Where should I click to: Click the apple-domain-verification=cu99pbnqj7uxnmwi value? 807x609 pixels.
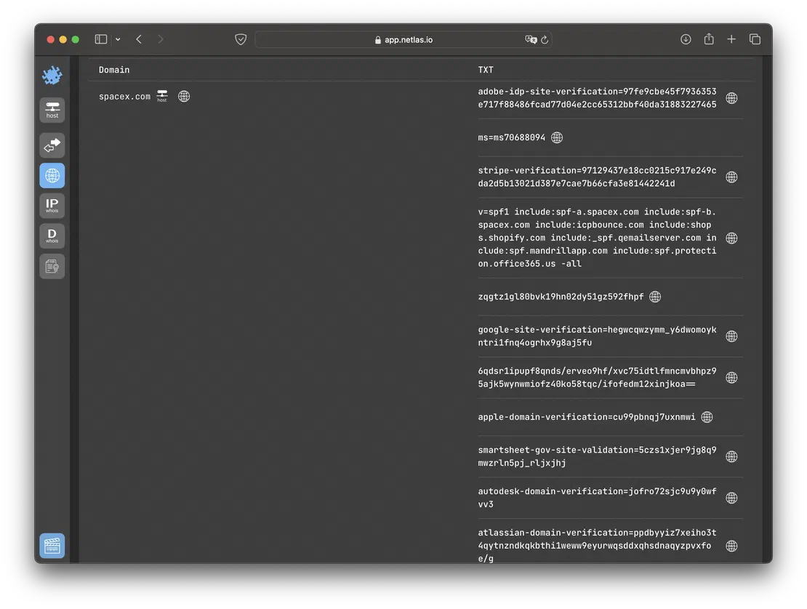(587, 417)
